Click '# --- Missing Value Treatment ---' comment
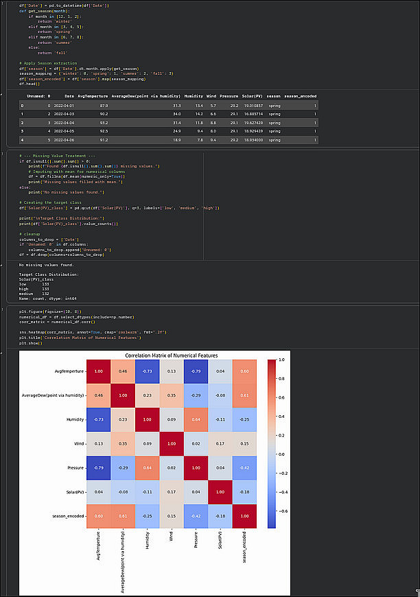This screenshot has height=597, width=420. 57,156
